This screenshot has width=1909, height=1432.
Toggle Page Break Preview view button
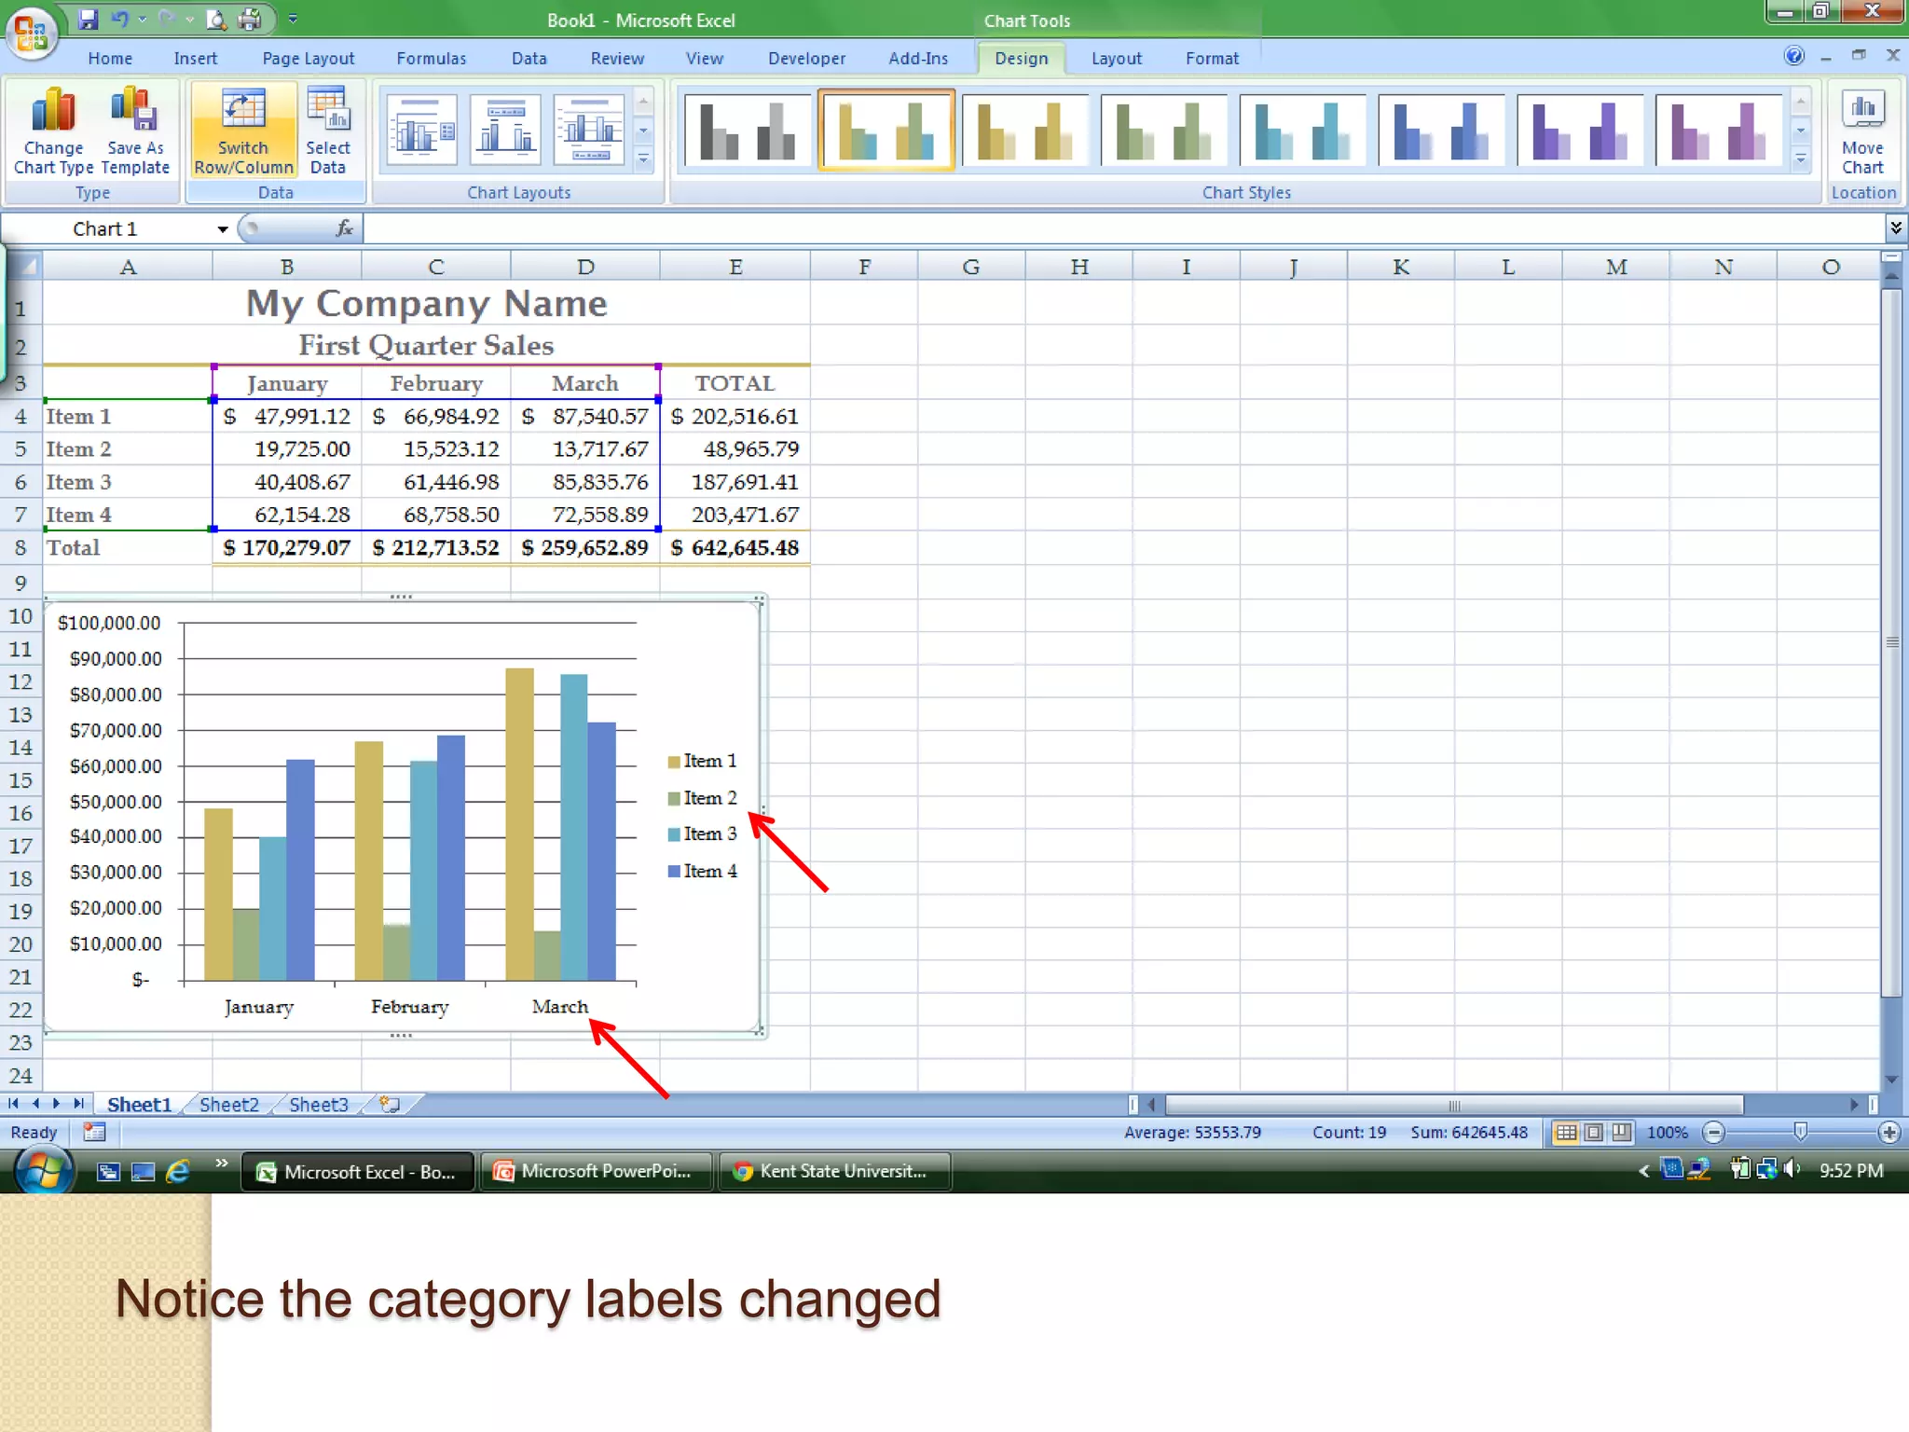[x=1622, y=1133]
